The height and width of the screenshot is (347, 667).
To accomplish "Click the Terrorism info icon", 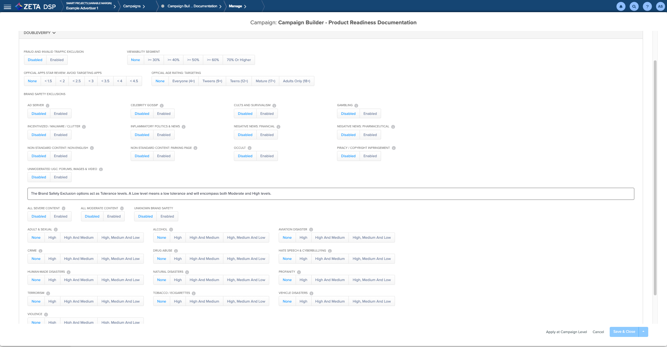I will (x=48, y=293).
